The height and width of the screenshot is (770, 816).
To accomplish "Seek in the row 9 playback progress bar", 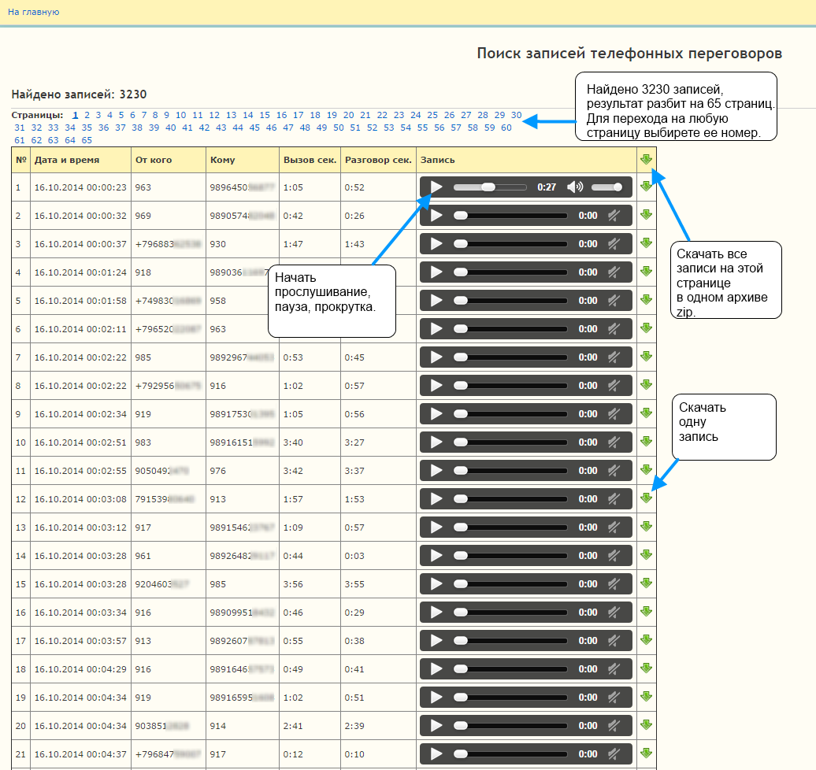I will (x=510, y=414).
